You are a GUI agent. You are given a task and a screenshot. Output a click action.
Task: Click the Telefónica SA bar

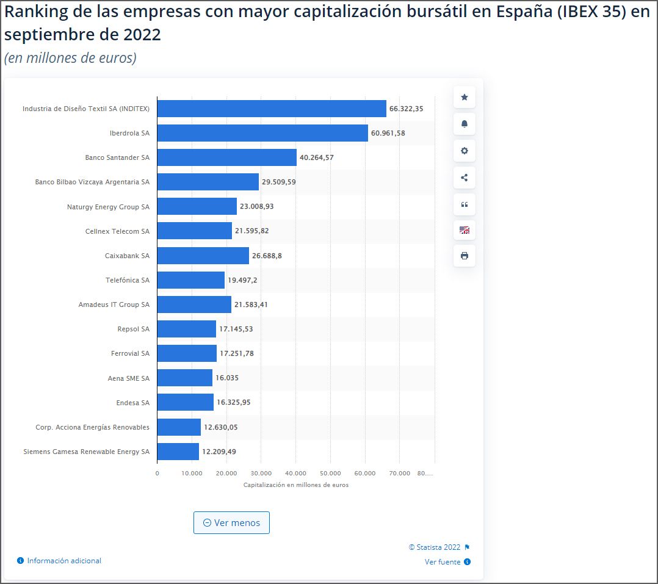click(189, 280)
